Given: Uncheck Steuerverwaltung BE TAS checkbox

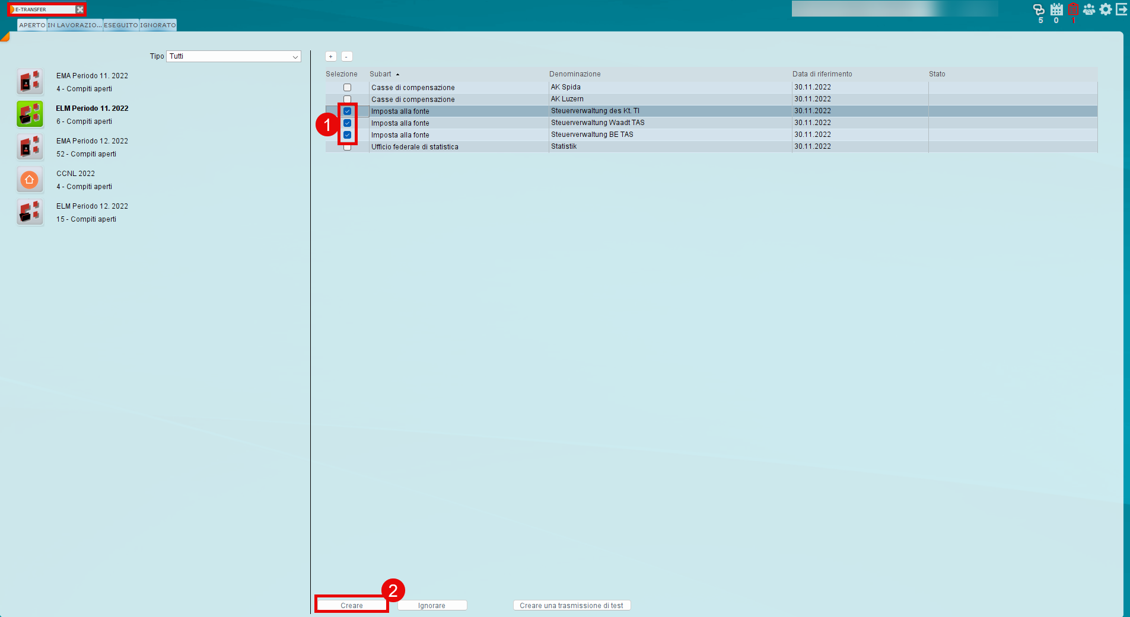Looking at the screenshot, I should click(x=348, y=135).
